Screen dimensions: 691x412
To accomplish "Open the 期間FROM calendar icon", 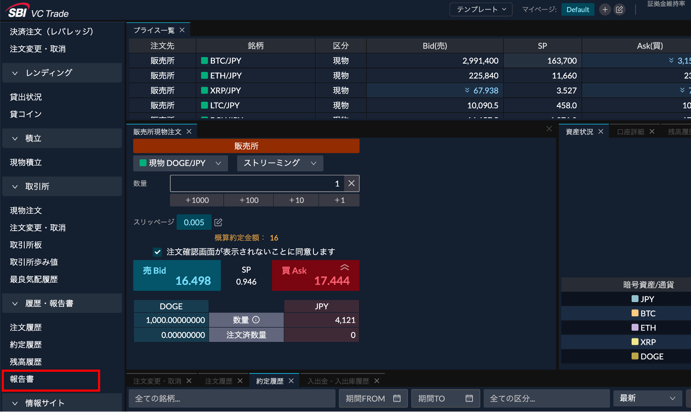I will (397, 398).
